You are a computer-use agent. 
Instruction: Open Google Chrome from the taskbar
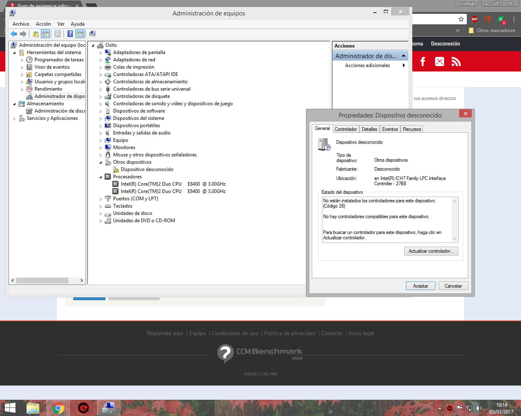[58, 408]
